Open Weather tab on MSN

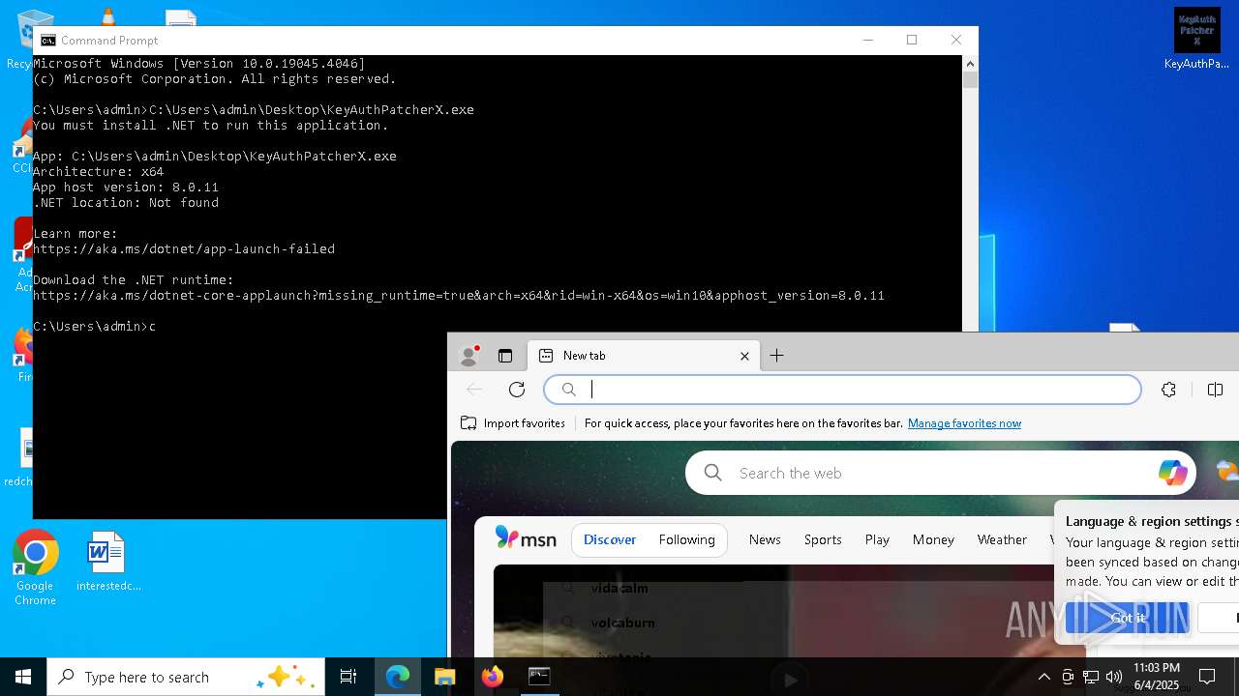1002,539
